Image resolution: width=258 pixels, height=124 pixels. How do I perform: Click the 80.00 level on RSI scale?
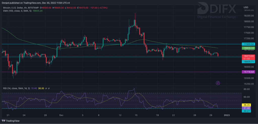246,89
